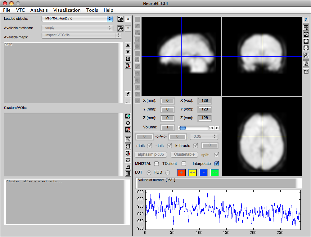Click the open folder icon for clusters

pyautogui.click(x=128, y=160)
